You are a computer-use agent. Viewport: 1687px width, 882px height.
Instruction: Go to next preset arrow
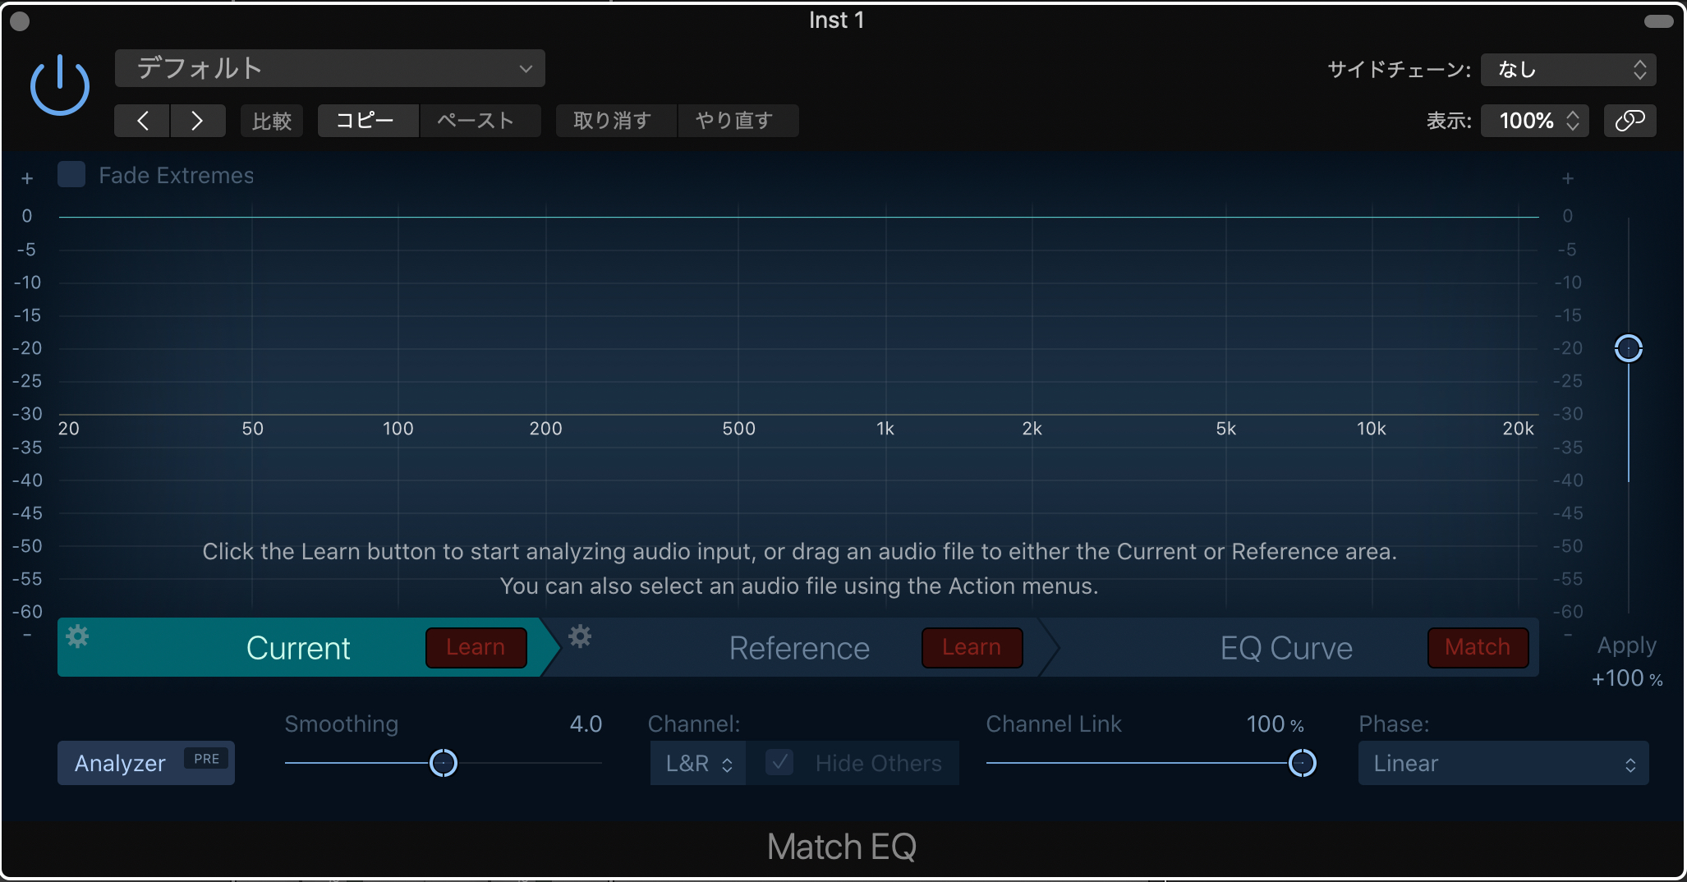pyautogui.click(x=198, y=121)
